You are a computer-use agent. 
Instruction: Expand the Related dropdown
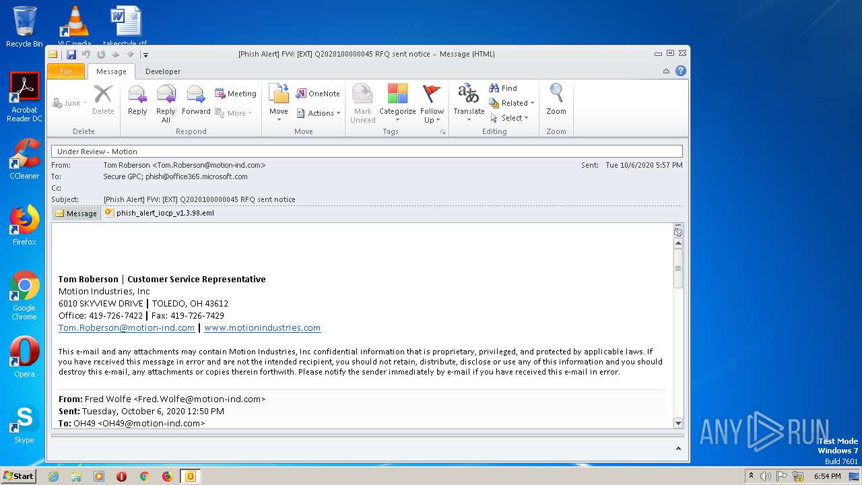(x=512, y=103)
